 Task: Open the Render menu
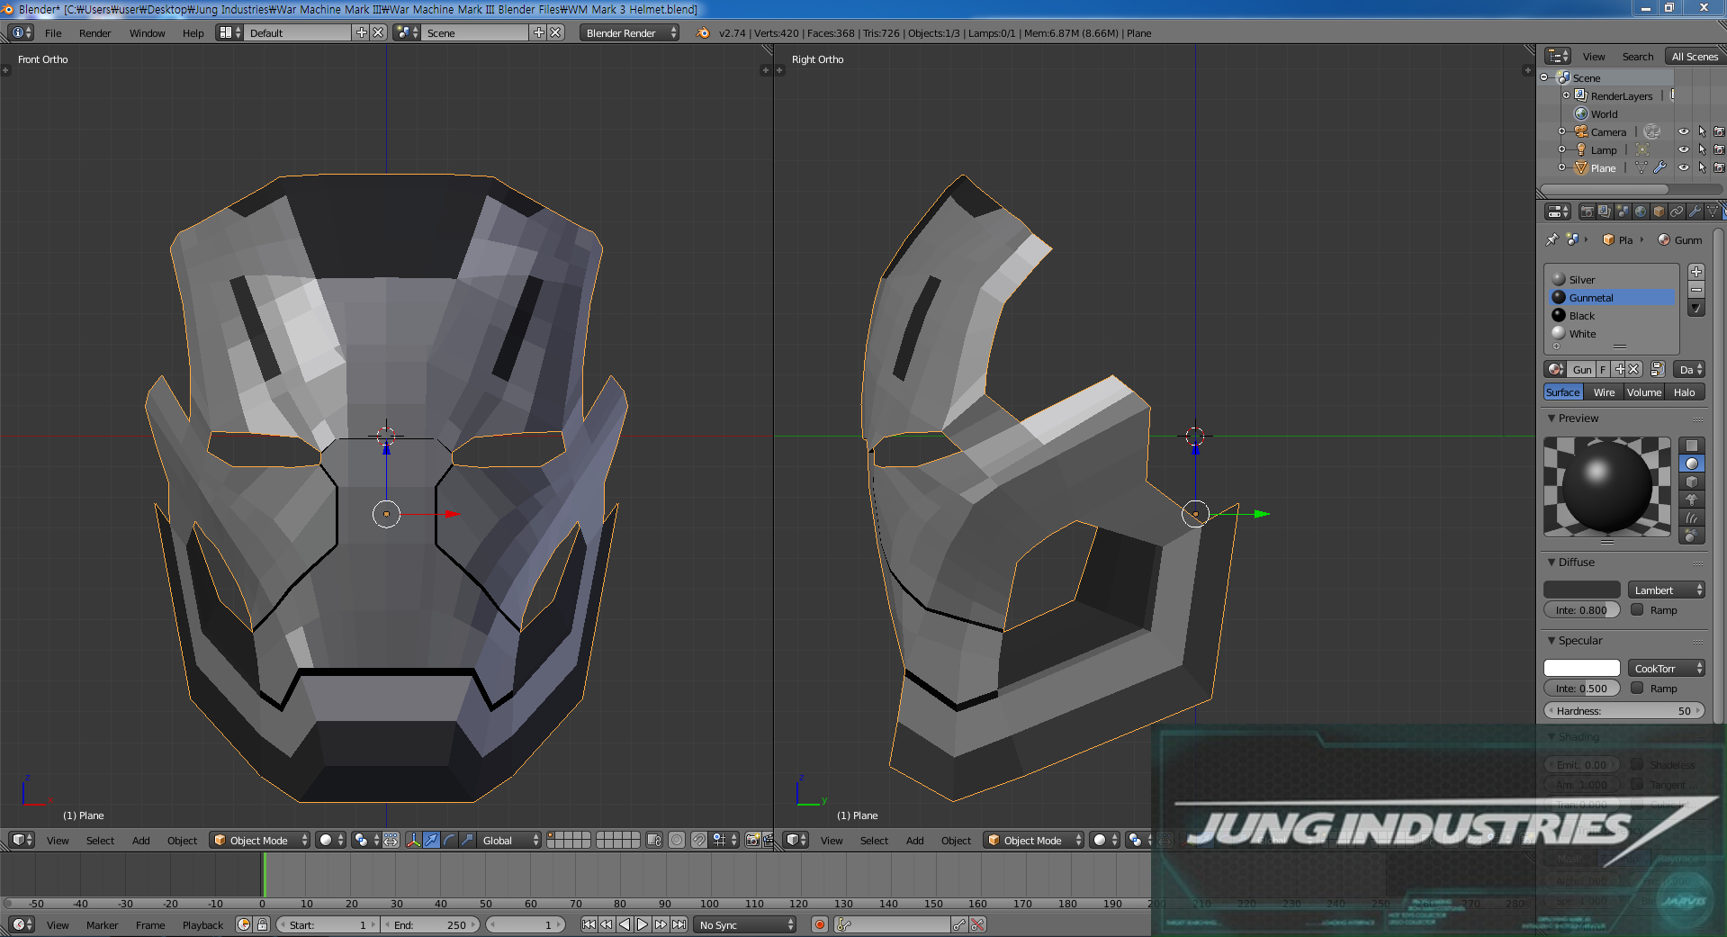[x=94, y=33]
